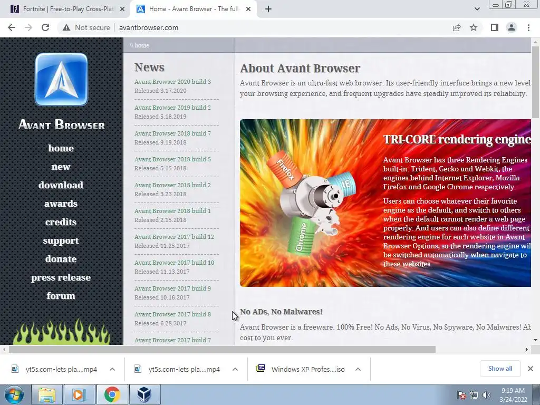
Task: Click the forward navigation arrow
Action: point(28,27)
